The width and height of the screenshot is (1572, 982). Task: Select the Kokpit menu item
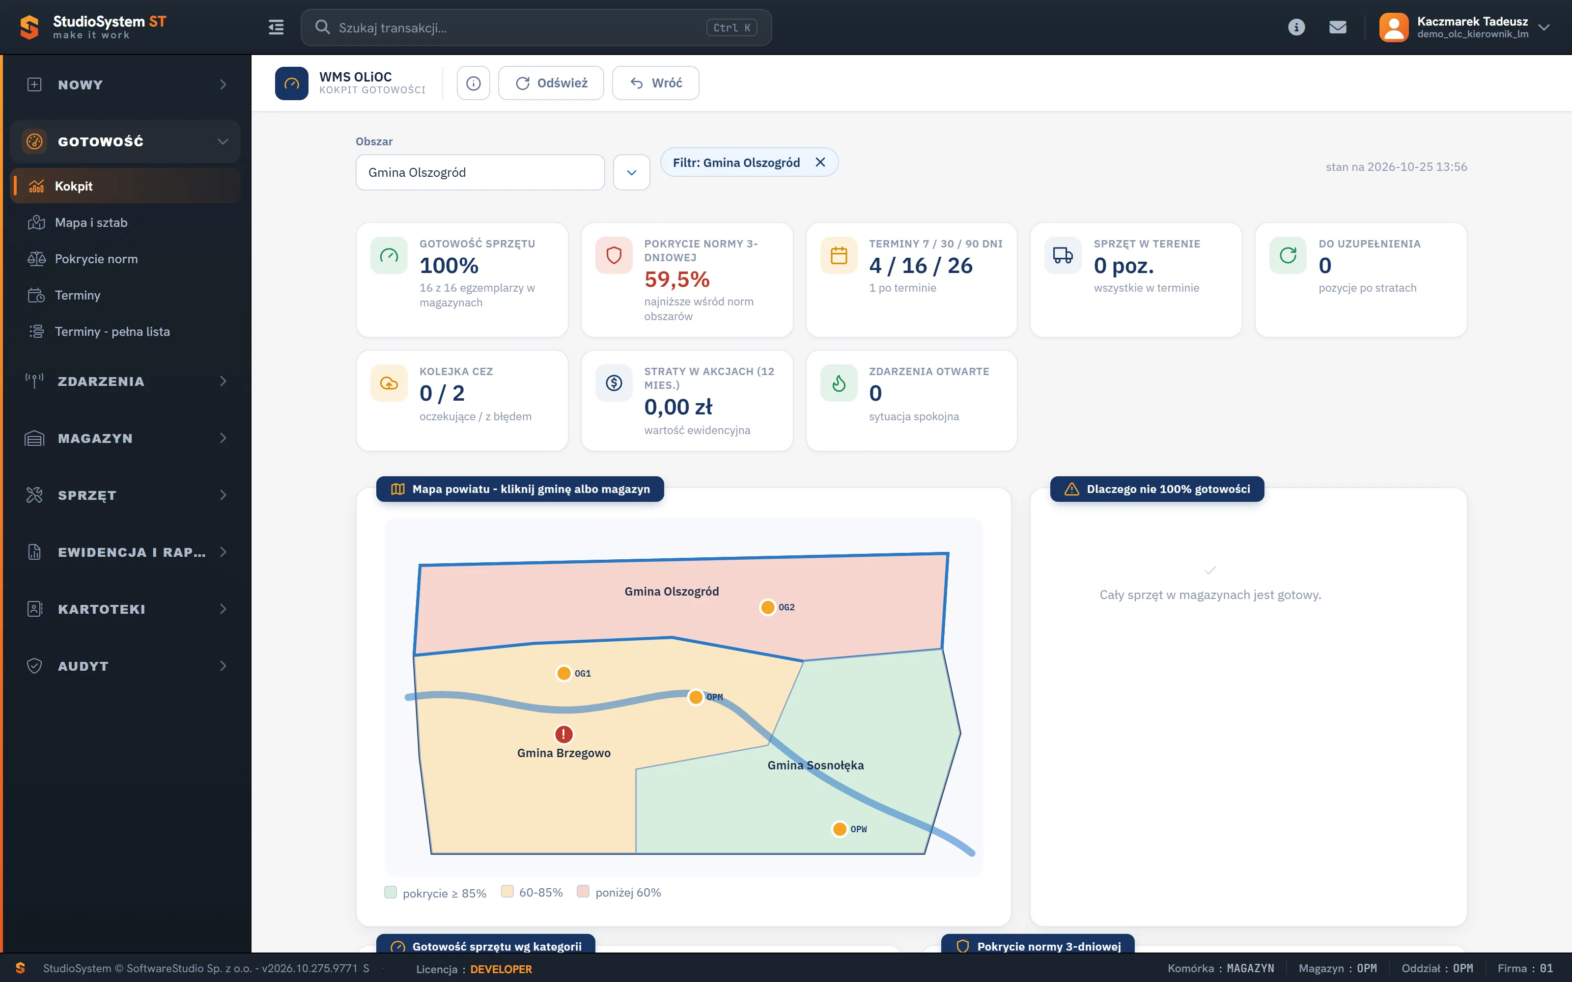tap(125, 187)
